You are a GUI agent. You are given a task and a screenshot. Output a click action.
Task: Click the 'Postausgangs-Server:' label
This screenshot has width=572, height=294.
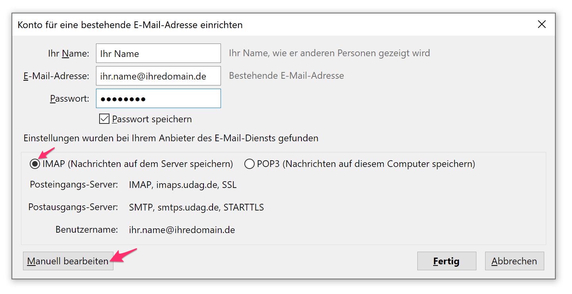73,207
